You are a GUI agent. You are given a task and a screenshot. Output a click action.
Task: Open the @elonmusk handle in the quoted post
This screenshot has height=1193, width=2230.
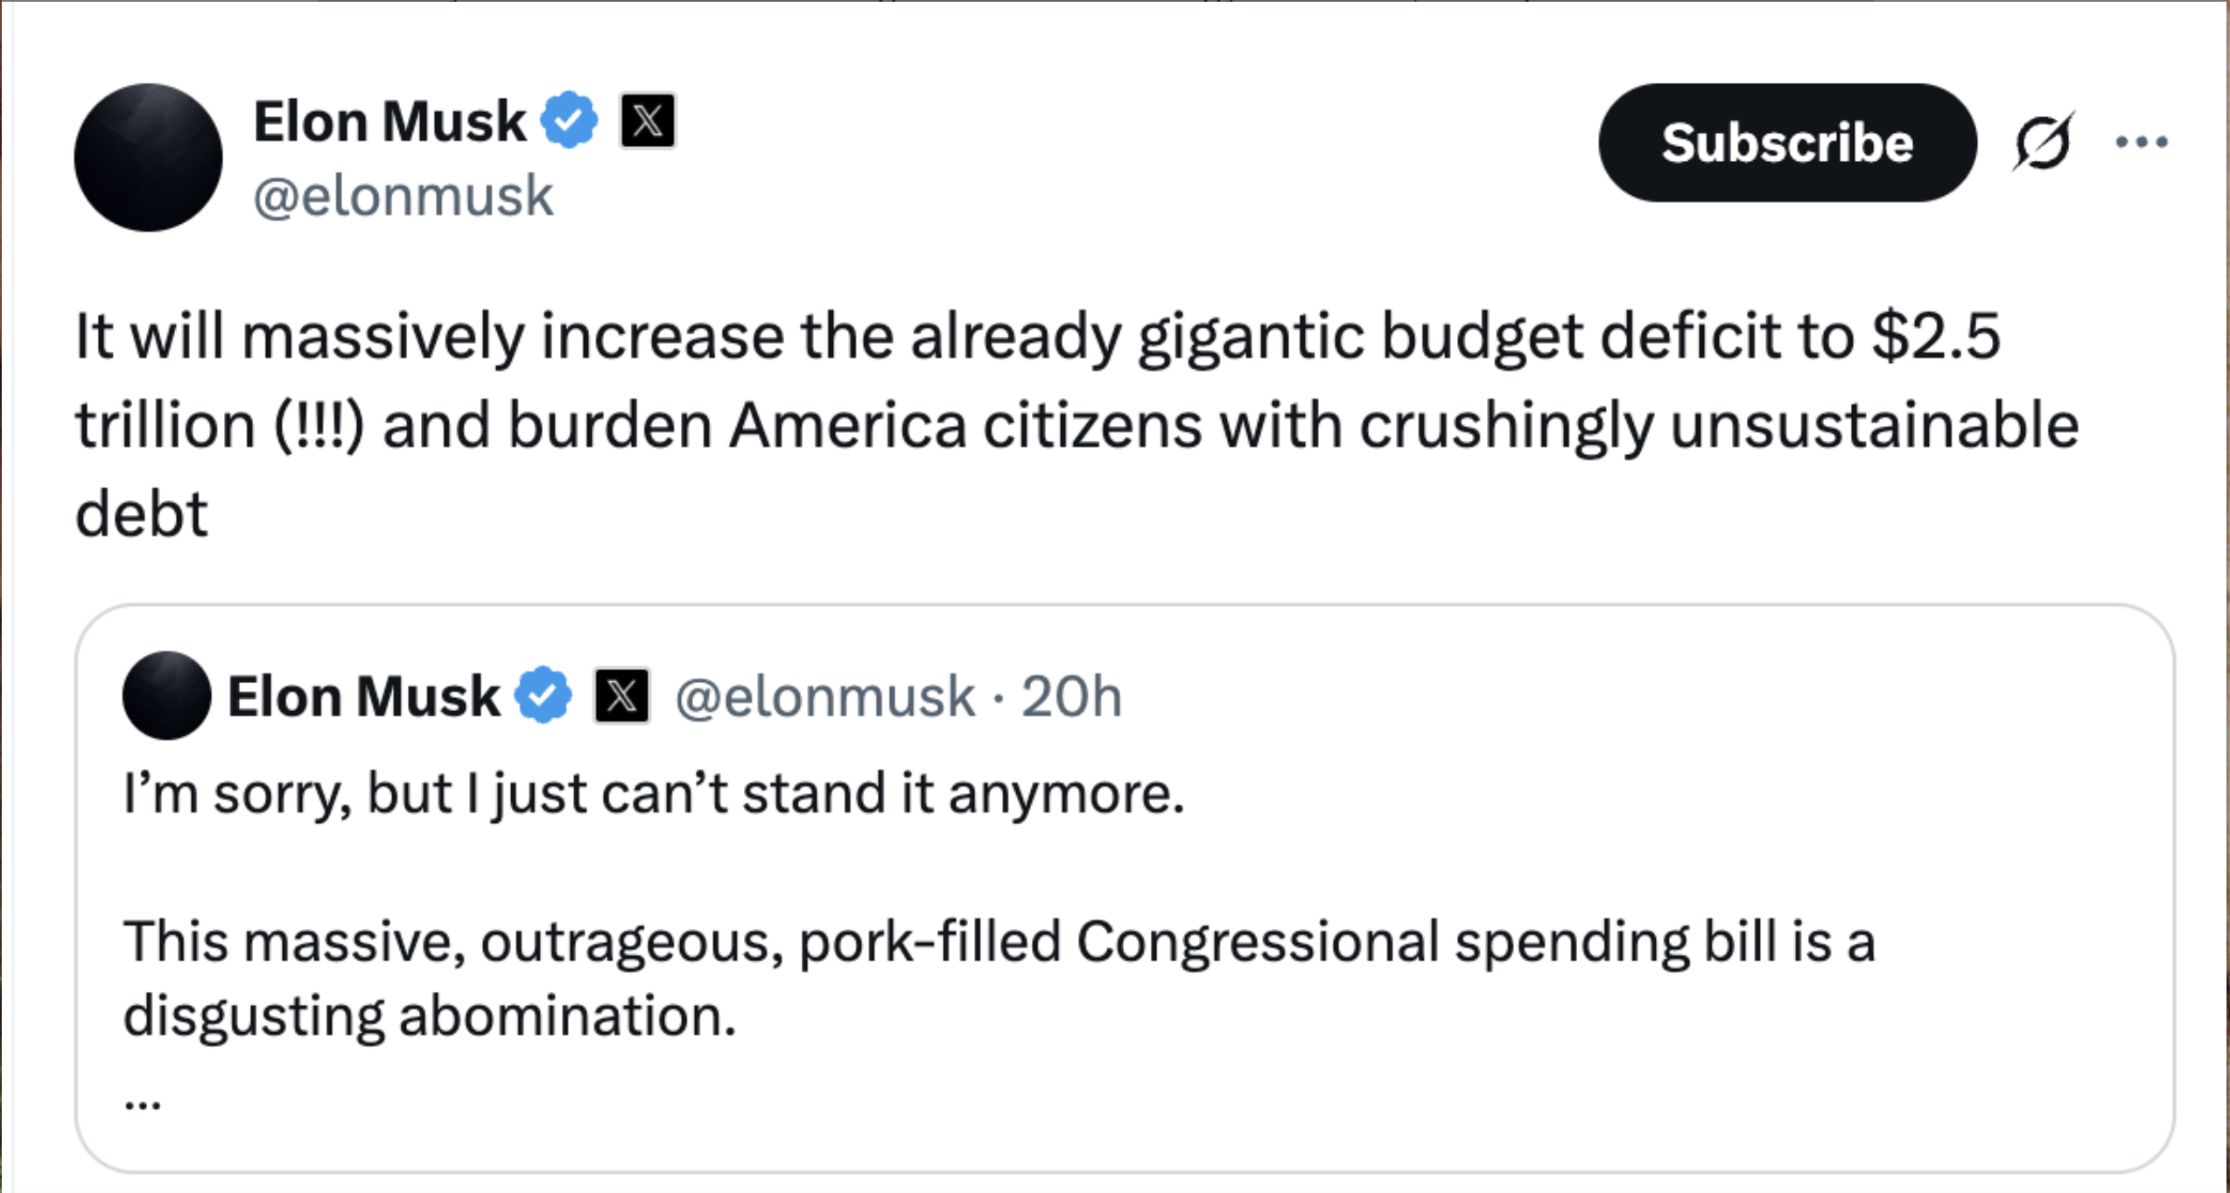(x=824, y=697)
